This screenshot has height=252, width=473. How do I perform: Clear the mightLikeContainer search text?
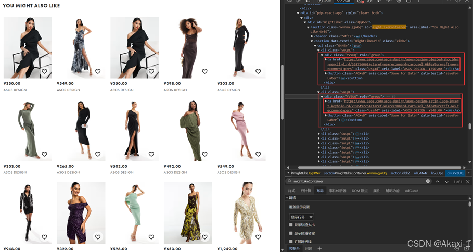click(x=428, y=181)
